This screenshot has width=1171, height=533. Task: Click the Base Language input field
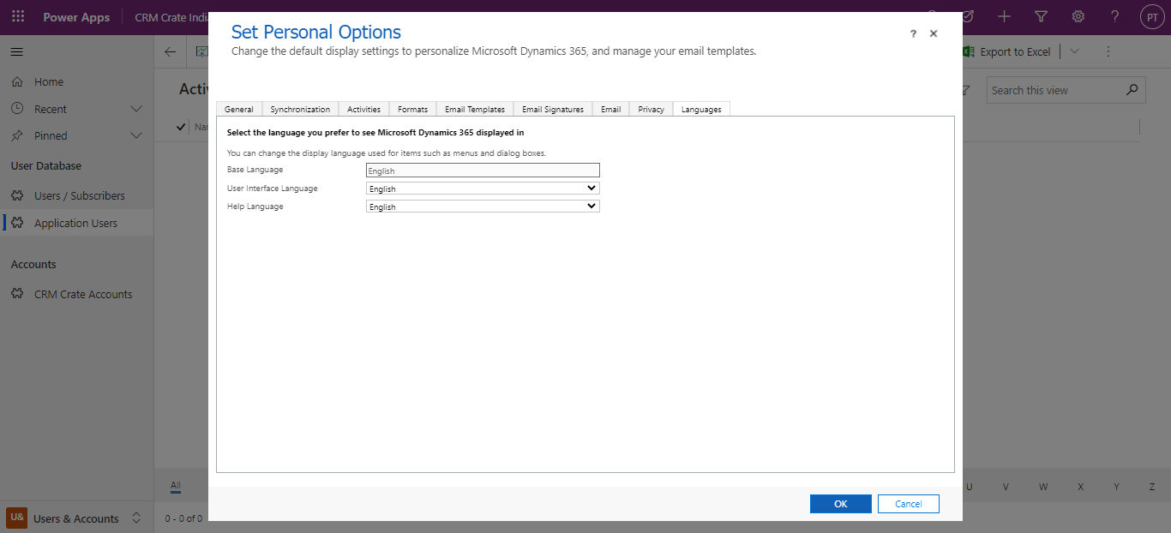(x=482, y=170)
